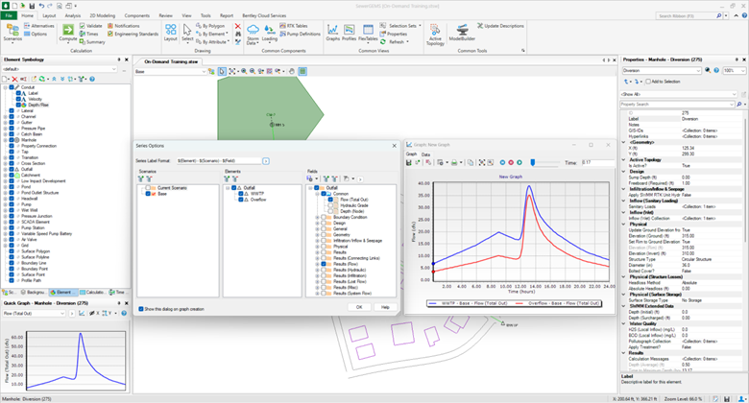Click Help in Series Options dialog
The image size is (749, 403).
(385, 307)
